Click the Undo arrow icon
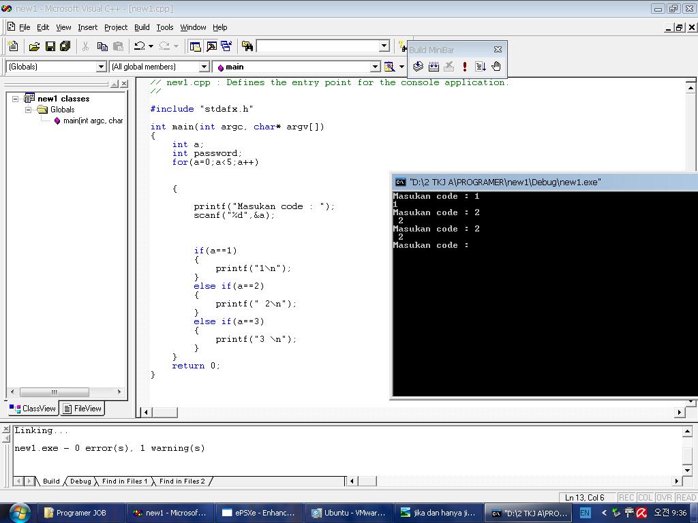This screenshot has height=523, width=698. (x=139, y=46)
